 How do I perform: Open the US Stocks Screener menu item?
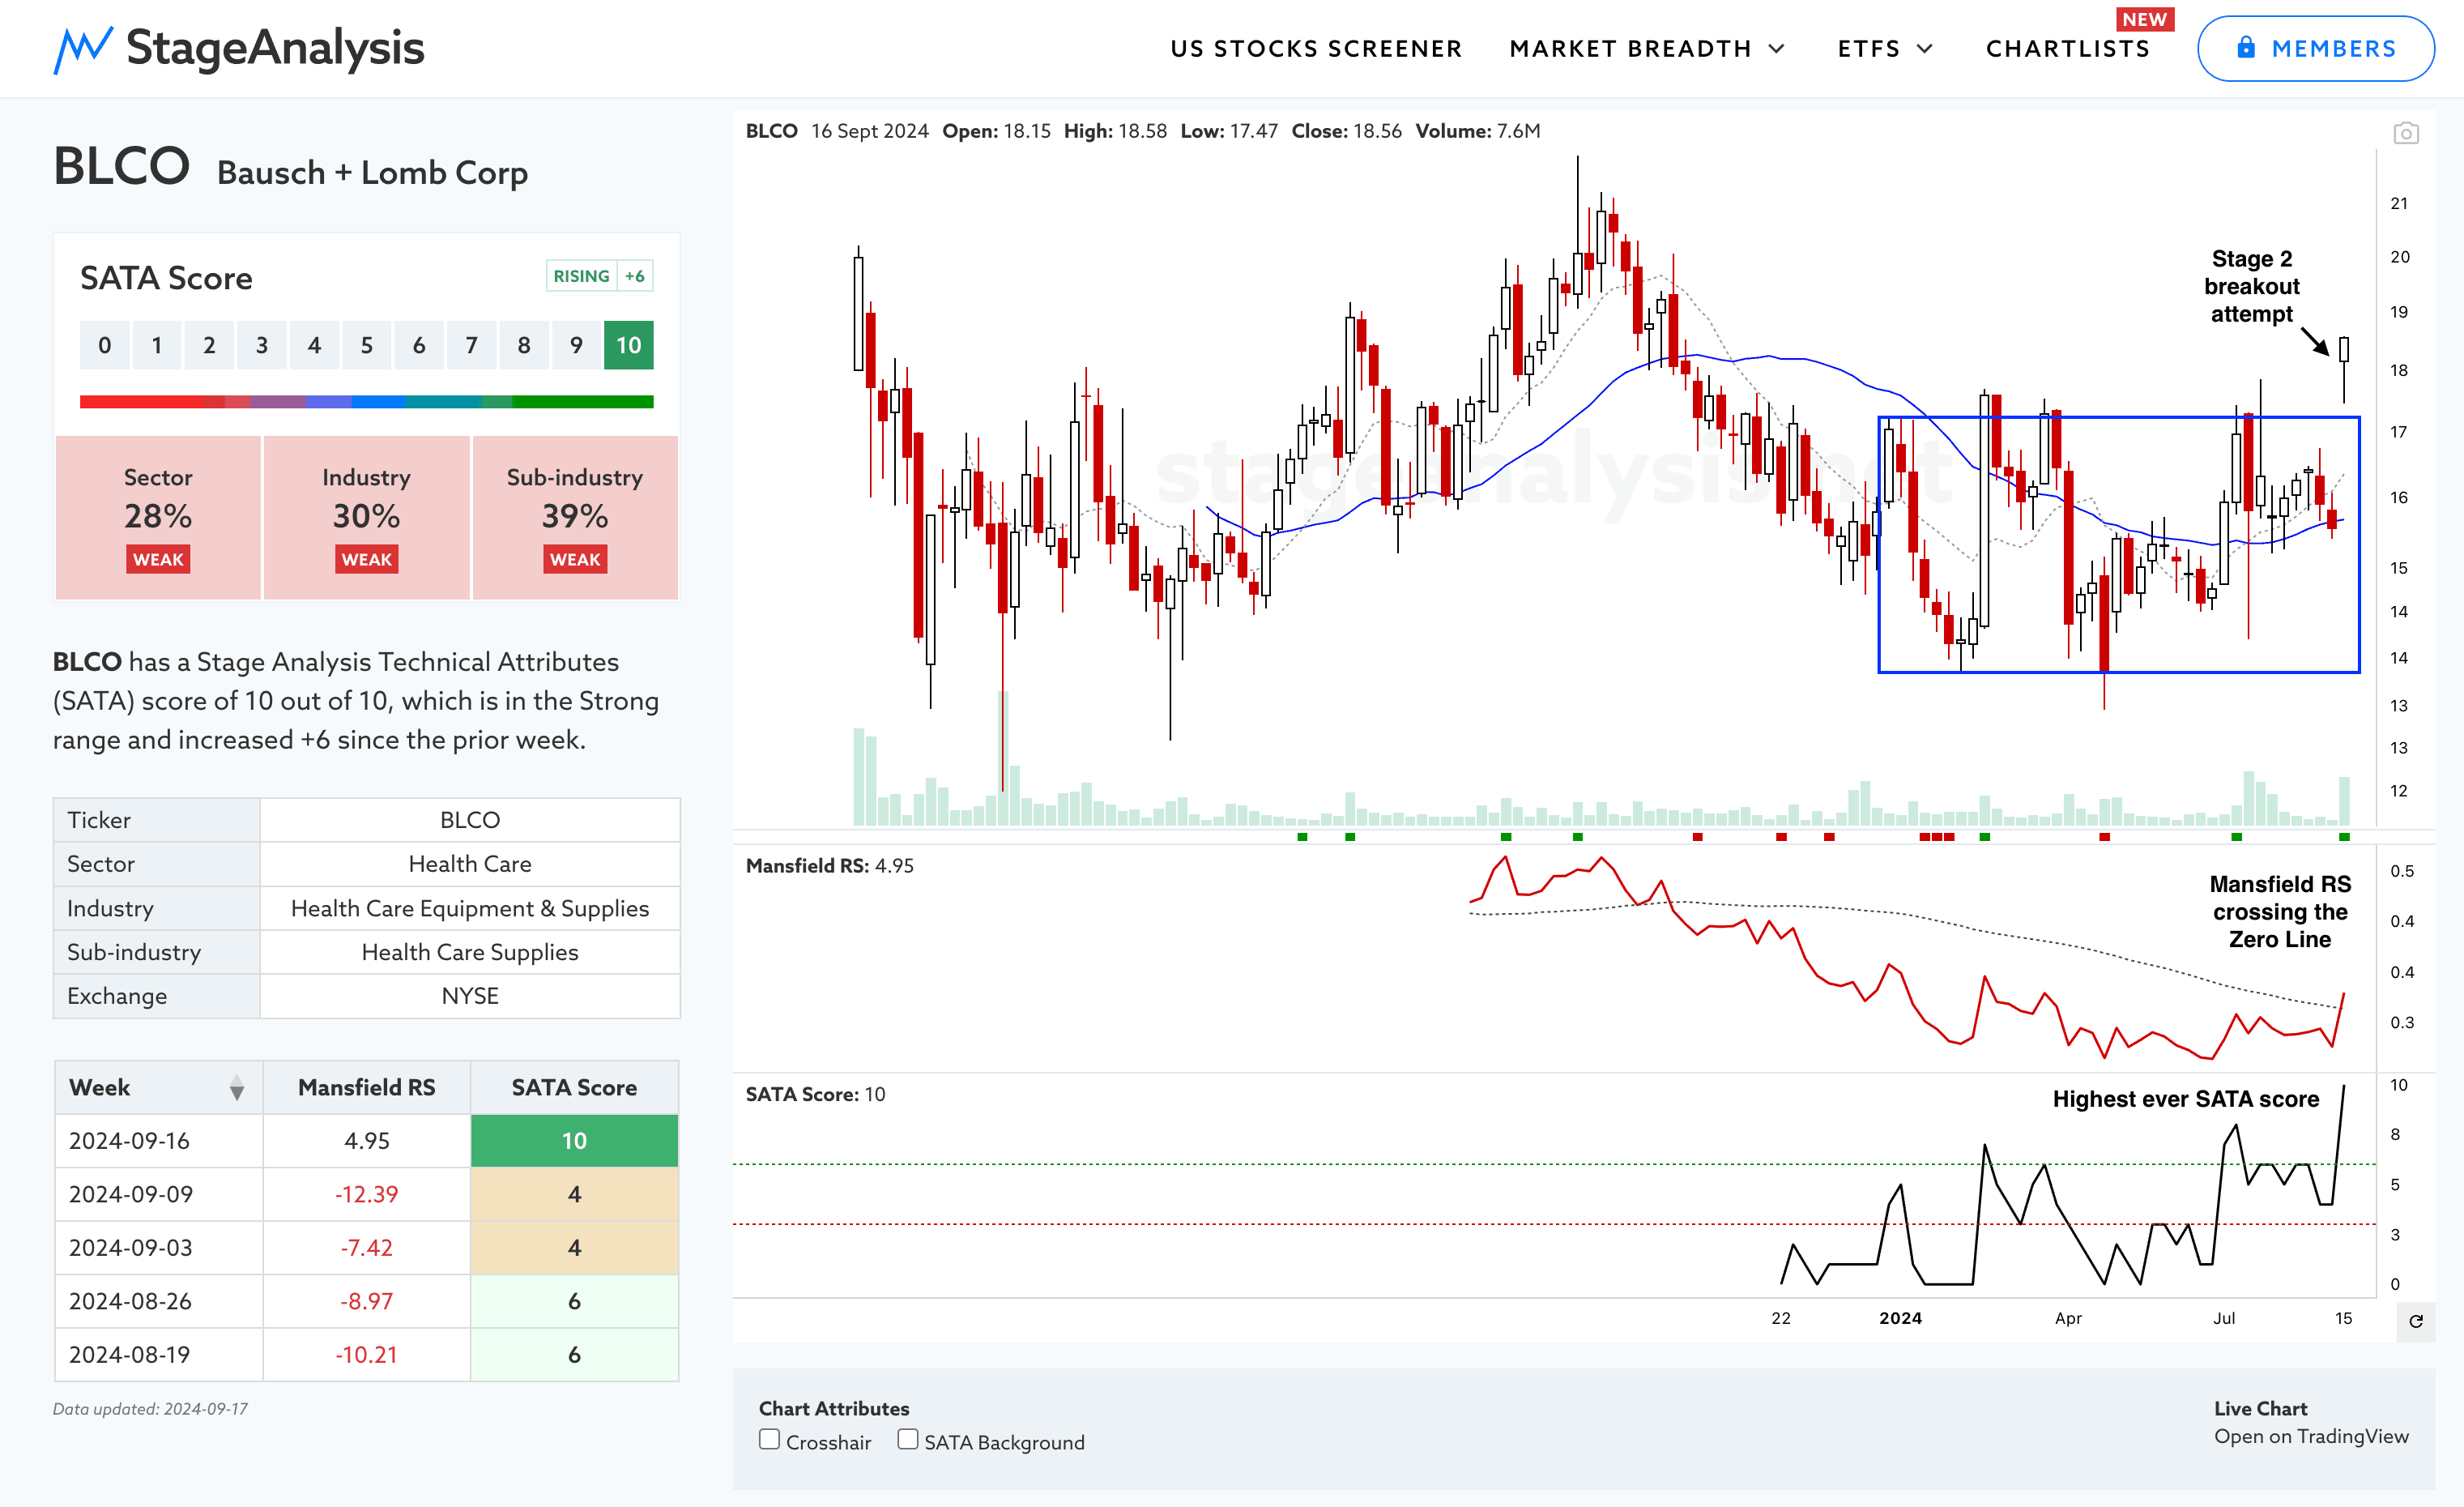[x=1316, y=48]
